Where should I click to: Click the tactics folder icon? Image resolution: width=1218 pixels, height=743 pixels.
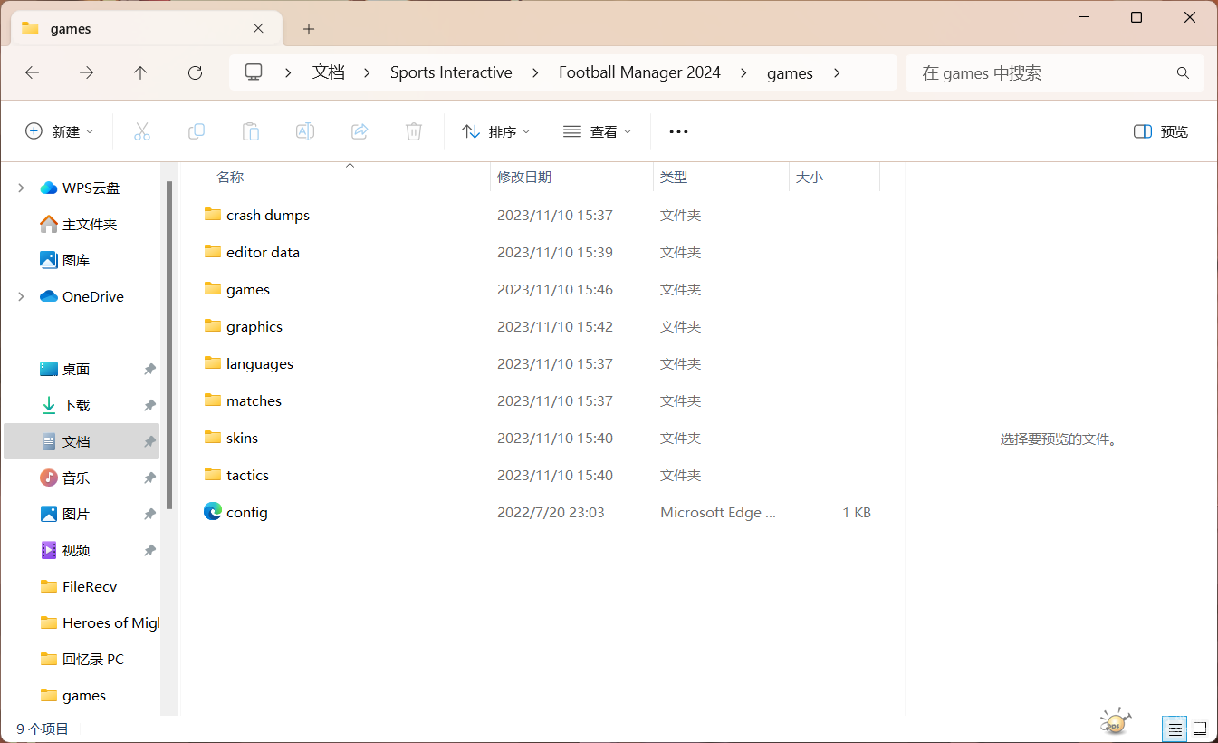[213, 475]
